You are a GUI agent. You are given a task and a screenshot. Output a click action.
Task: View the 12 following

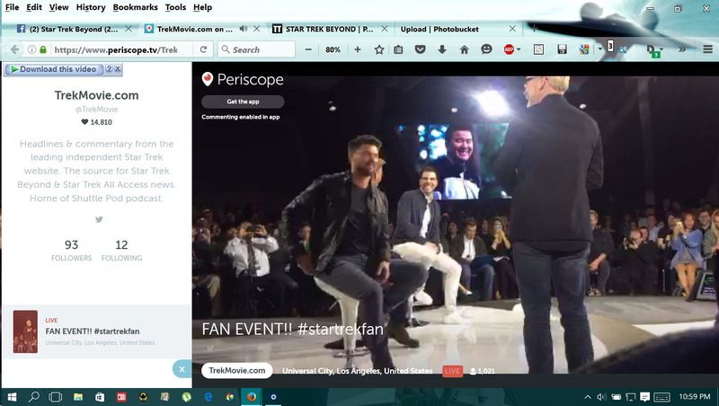pos(121,251)
